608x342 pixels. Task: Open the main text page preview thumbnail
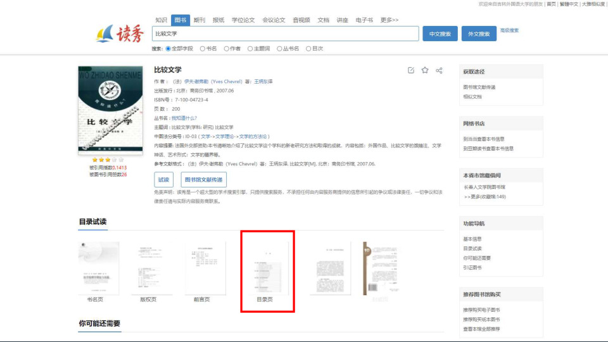331,269
